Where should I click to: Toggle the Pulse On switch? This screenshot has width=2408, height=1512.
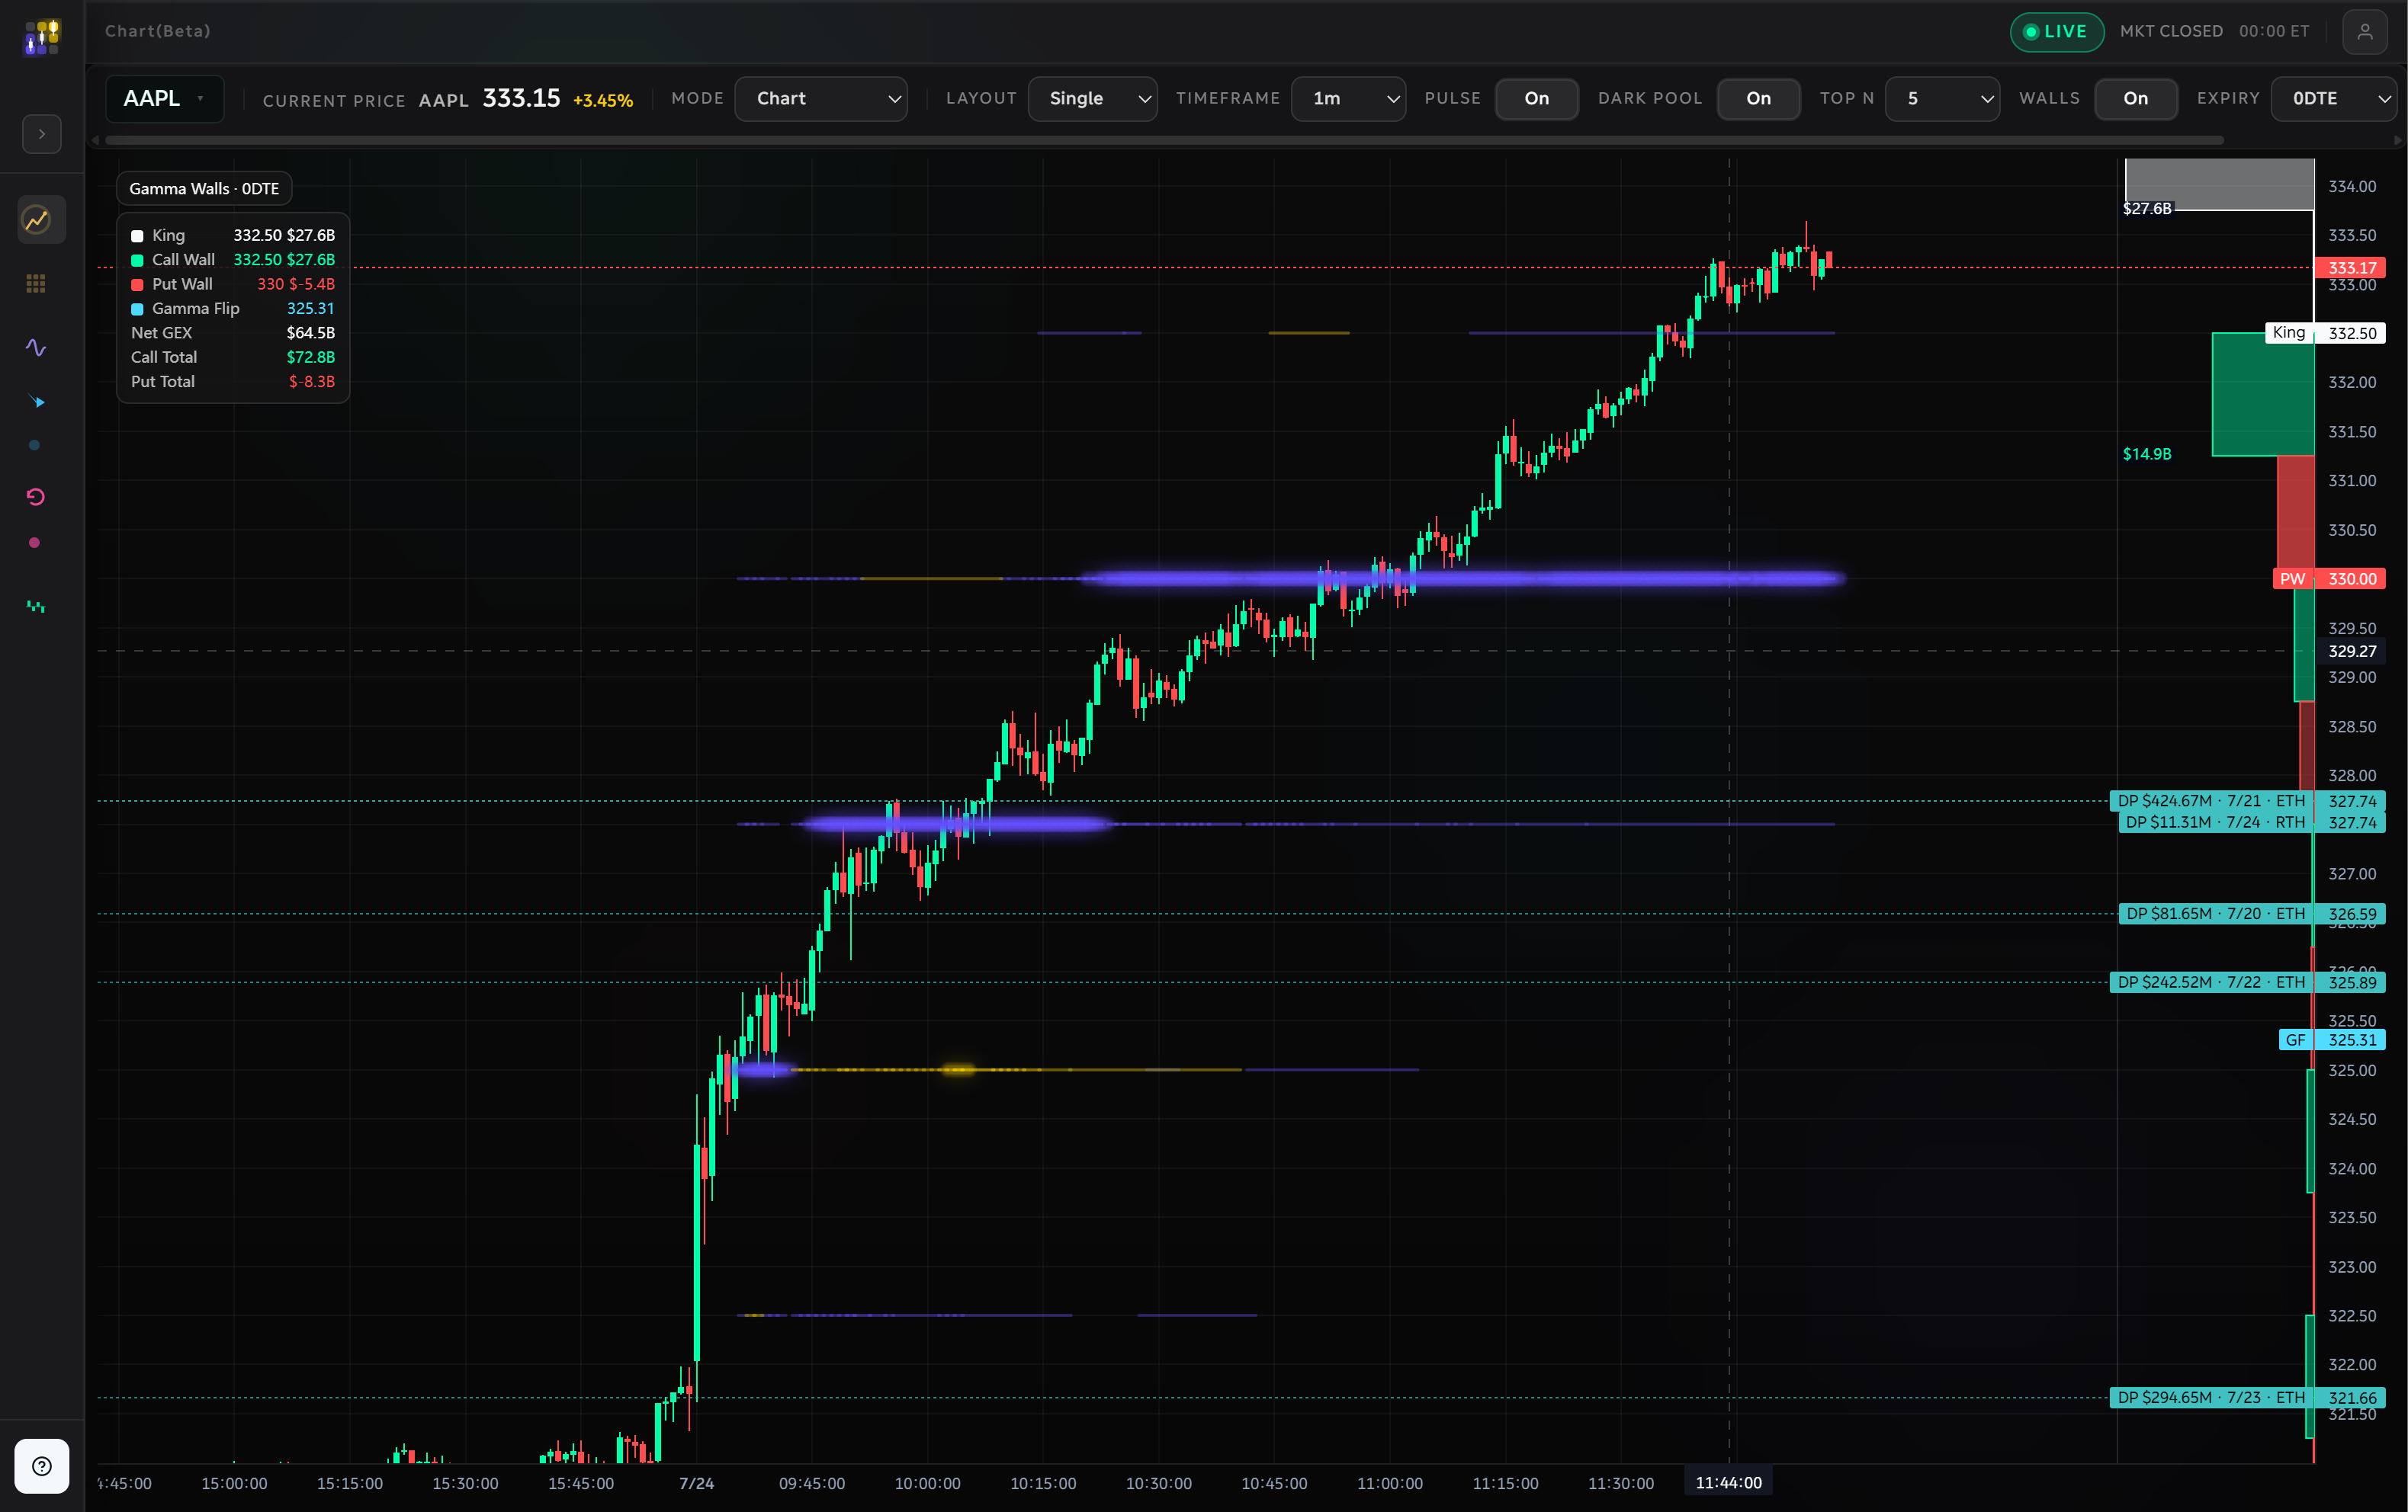pyautogui.click(x=1537, y=99)
